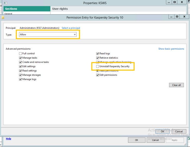Select the Sections header in Properties window
190x147 pixels.
click(27, 9)
